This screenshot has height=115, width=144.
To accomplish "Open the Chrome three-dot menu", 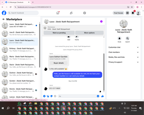I will [x=141, y=7].
